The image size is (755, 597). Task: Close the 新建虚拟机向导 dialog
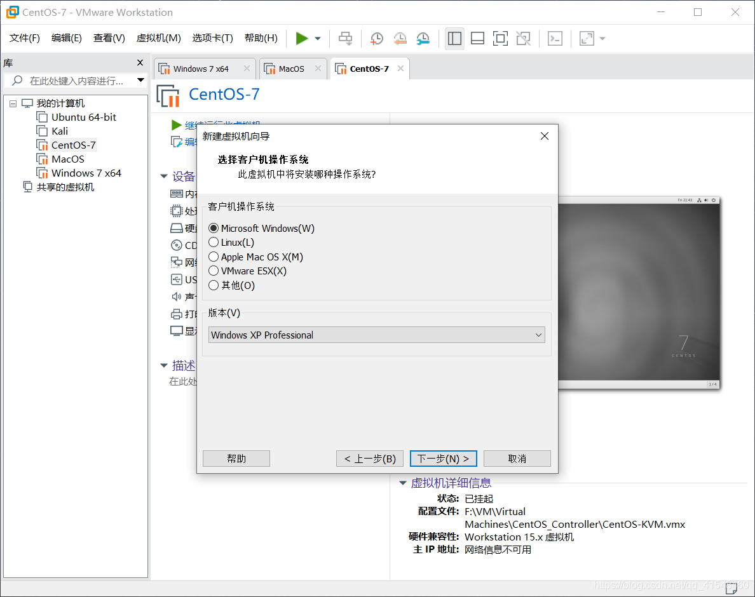(545, 136)
